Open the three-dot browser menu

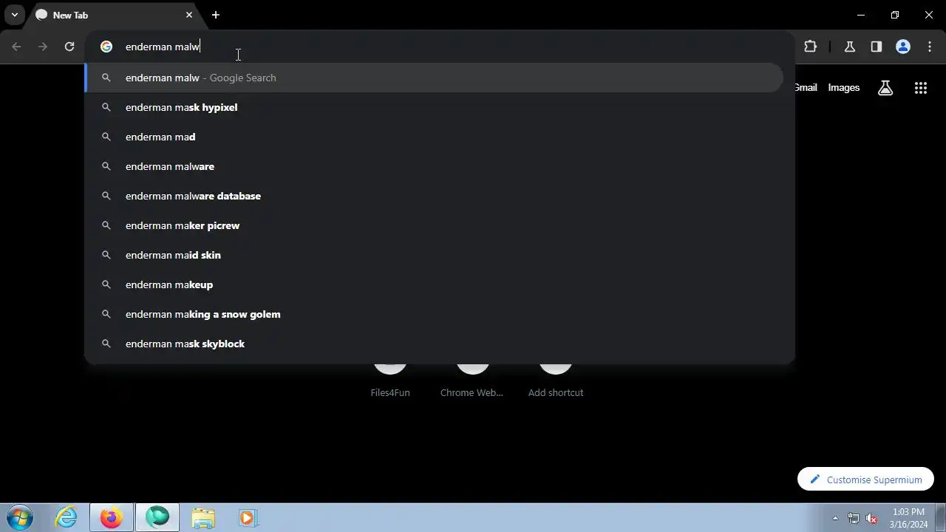point(929,47)
